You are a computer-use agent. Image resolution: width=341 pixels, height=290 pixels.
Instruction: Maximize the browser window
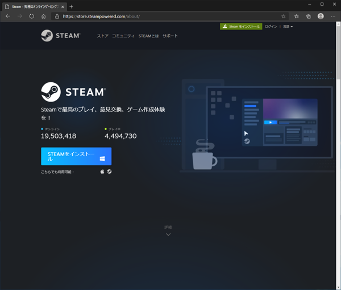pyautogui.click(x=322, y=5)
